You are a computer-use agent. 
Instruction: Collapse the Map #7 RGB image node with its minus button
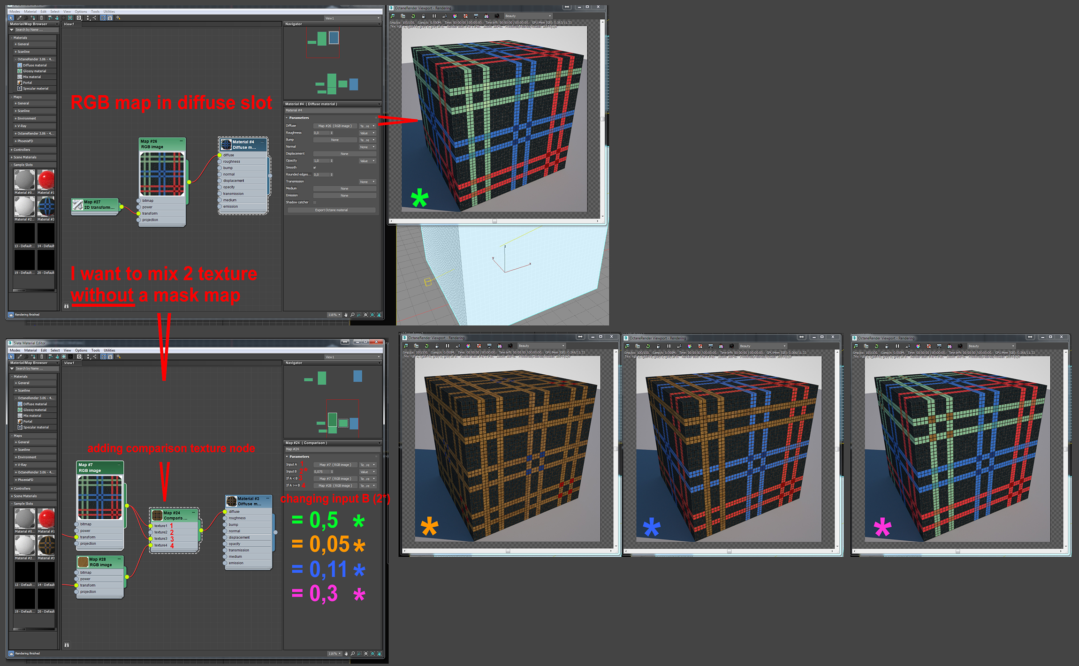[x=119, y=465]
